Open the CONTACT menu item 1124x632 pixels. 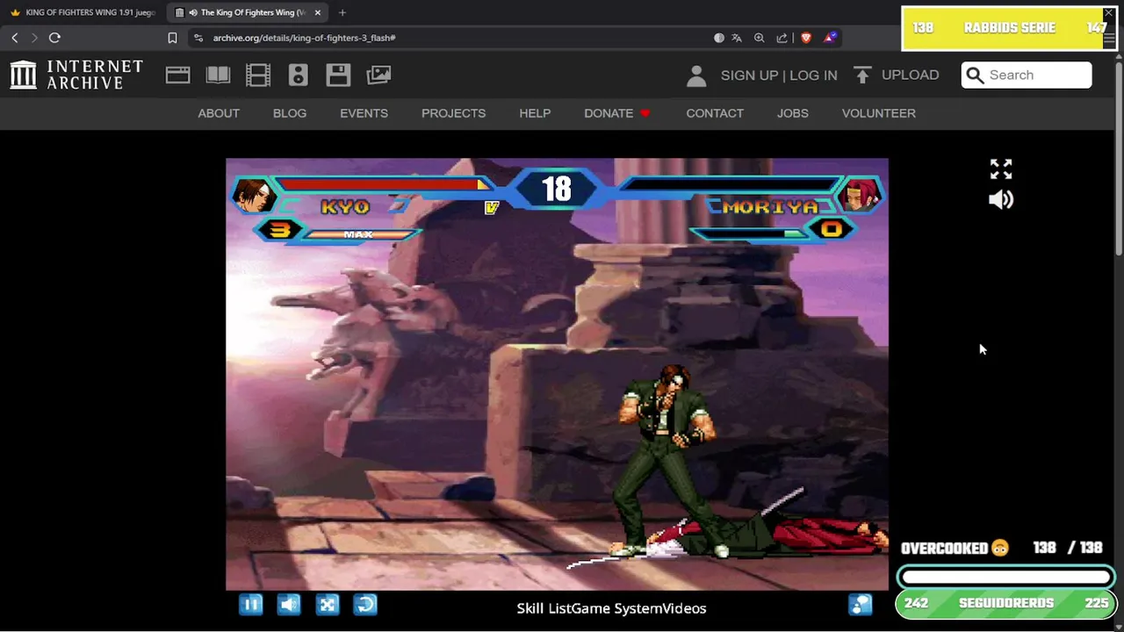pos(715,113)
